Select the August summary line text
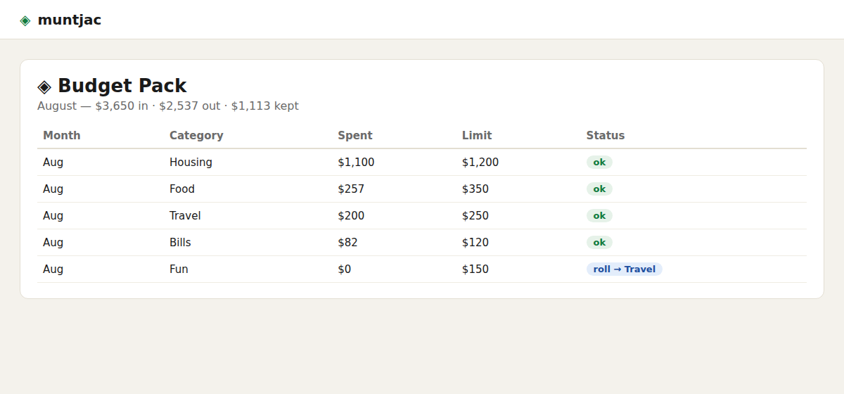Viewport: 844px width, 394px height. coord(168,106)
